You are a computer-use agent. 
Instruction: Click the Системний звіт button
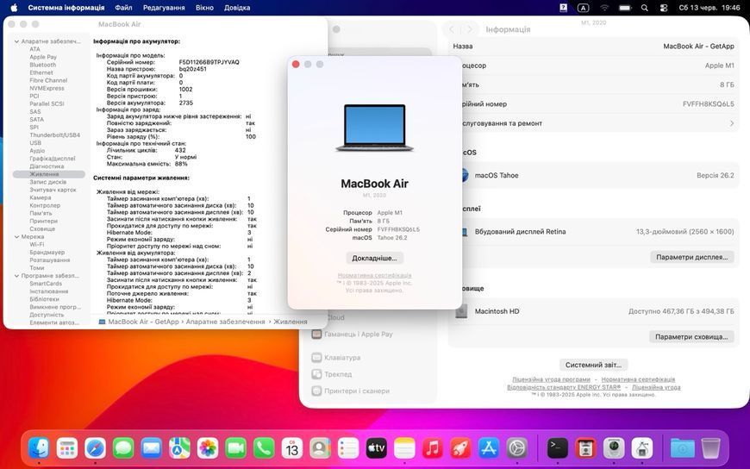593,365
